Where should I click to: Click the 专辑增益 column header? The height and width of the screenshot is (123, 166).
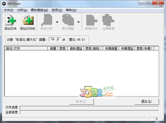(x=127, y=48)
